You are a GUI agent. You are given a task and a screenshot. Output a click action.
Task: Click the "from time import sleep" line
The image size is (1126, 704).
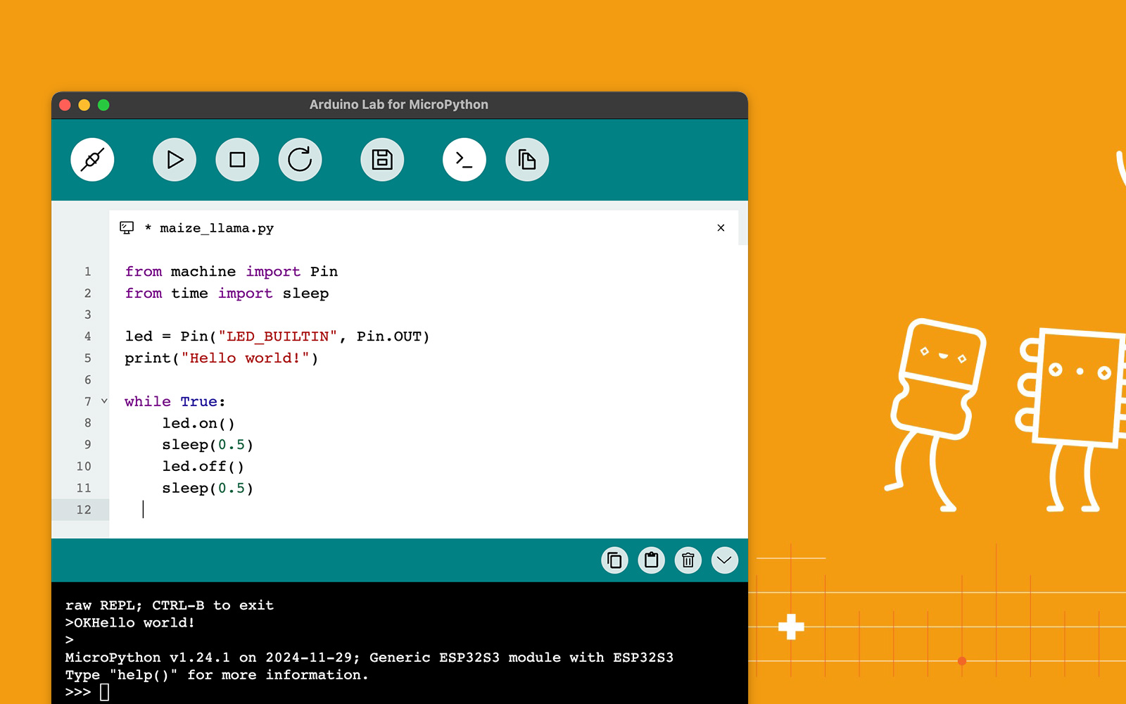(x=227, y=294)
